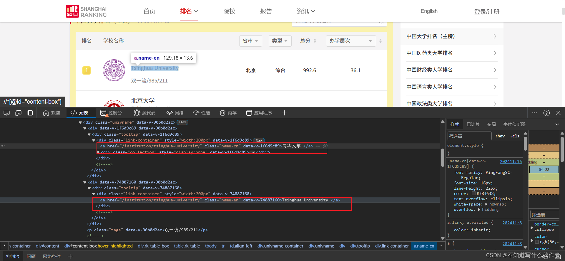The width and height of the screenshot is (565, 261).
Task: Collapse the data-v-74887160 div node
Action: point(85,182)
